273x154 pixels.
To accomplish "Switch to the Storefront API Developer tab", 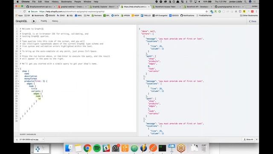I will [x=197, y=7].
